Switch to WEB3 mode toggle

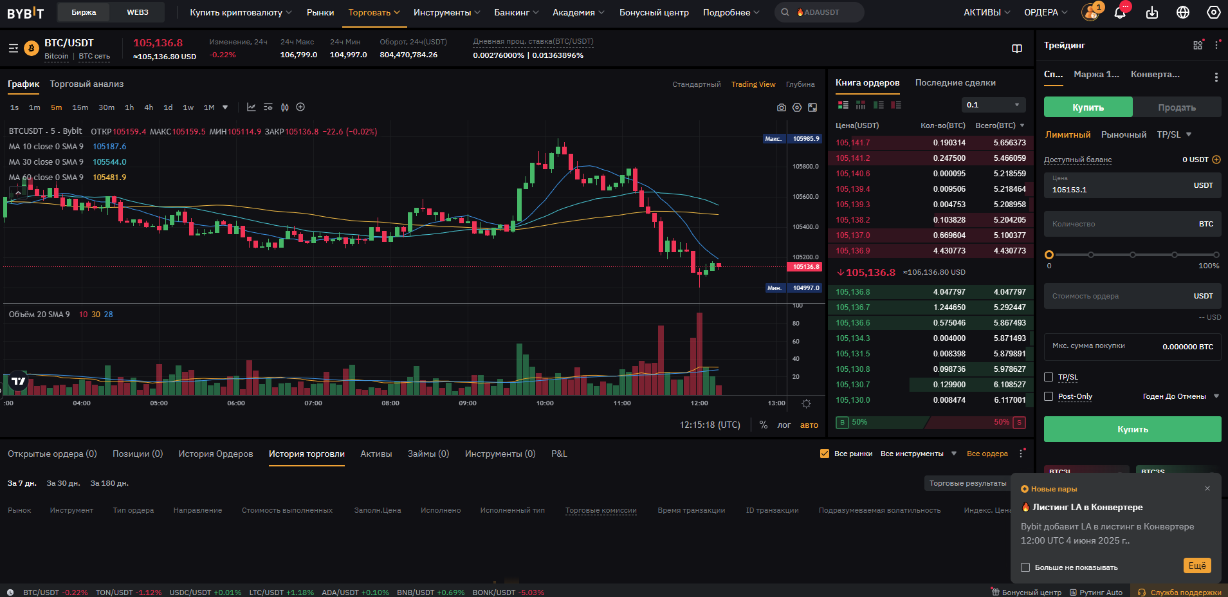click(137, 12)
